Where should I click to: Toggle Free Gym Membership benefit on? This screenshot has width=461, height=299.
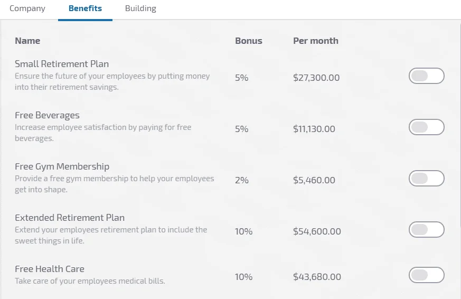click(426, 179)
